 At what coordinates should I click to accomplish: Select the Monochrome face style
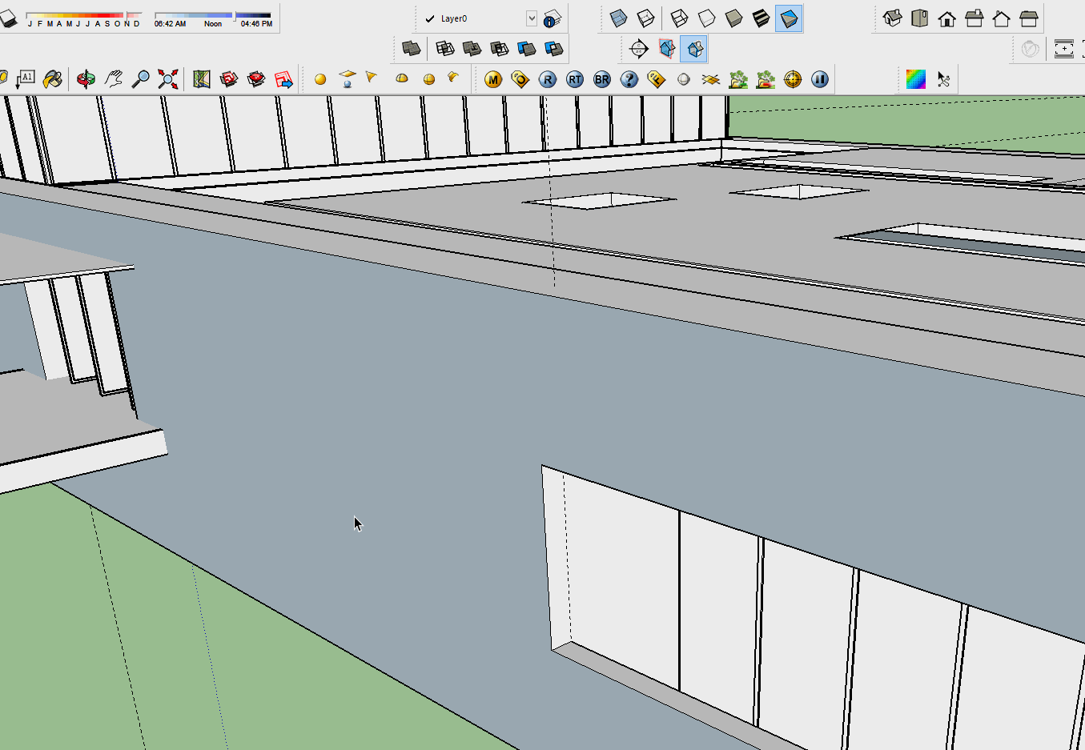pyautogui.click(x=789, y=18)
